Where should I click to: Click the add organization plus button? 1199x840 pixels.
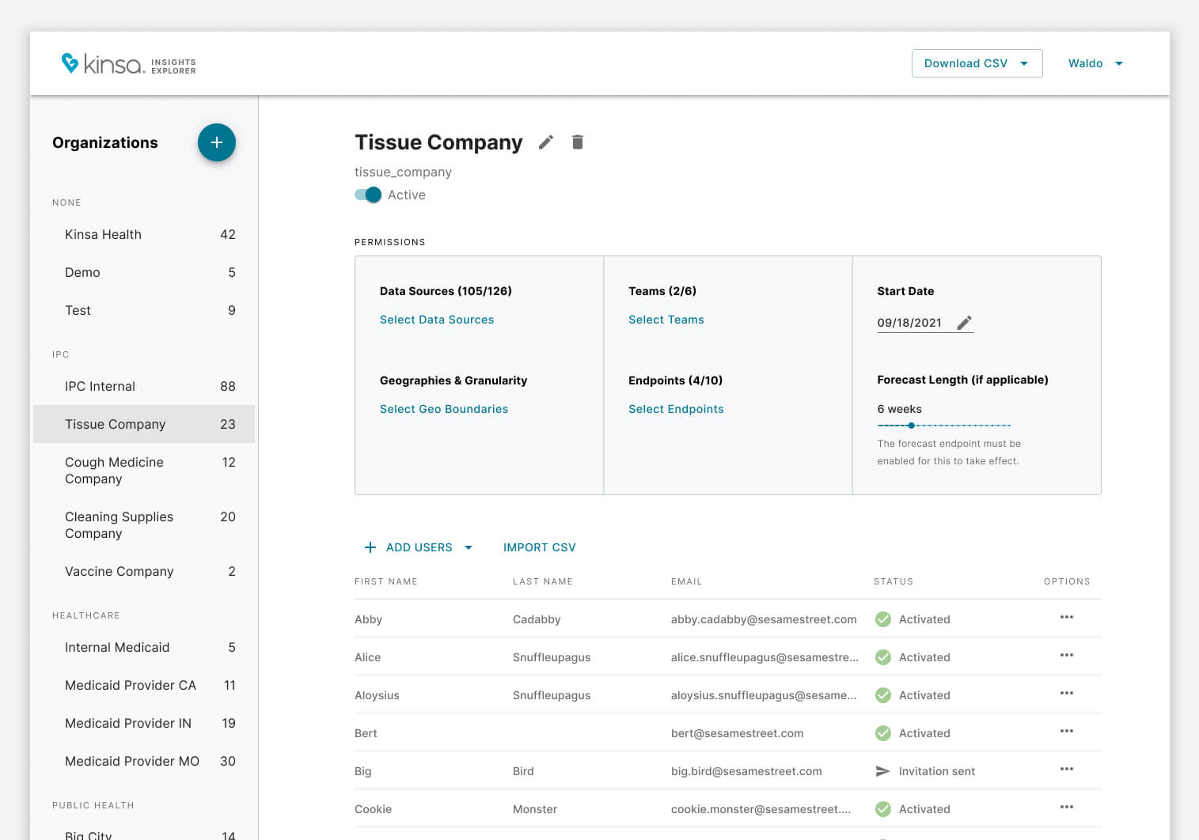pyautogui.click(x=216, y=142)
